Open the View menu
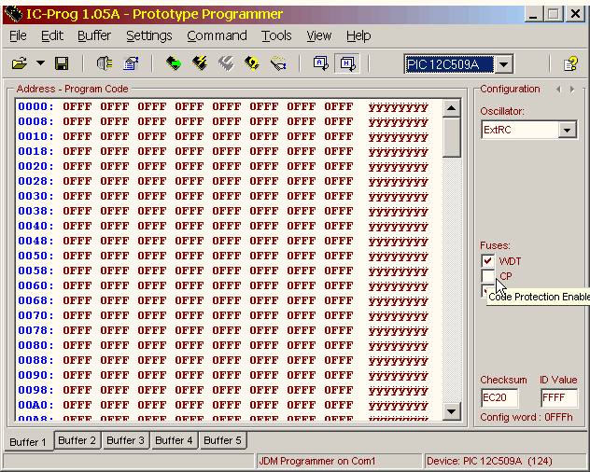590x472 pixels. tap(319, 35)
